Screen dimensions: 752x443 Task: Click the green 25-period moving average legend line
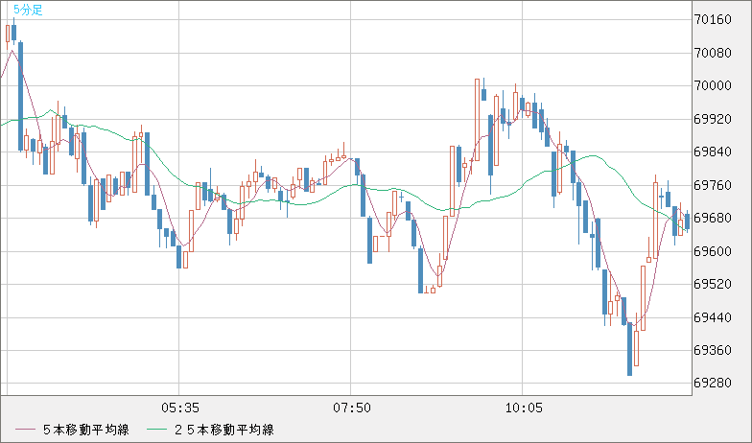[156, 430]
